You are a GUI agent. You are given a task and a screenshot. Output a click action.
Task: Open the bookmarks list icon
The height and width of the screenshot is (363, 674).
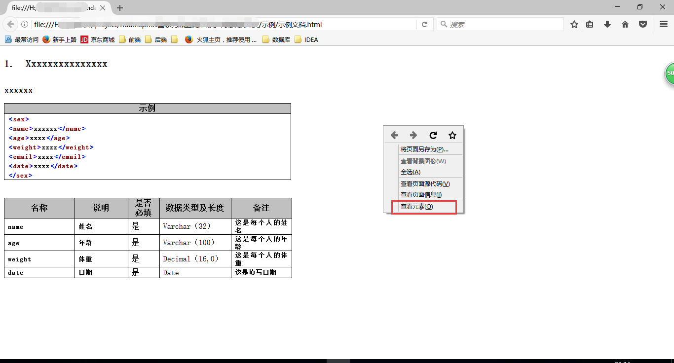(x=590, y=24)
